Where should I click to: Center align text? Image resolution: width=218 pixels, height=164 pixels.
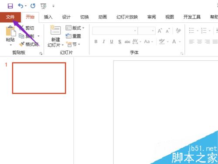point(199,42)
